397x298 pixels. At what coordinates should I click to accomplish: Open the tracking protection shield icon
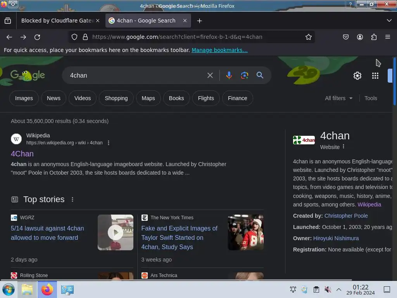74,37
